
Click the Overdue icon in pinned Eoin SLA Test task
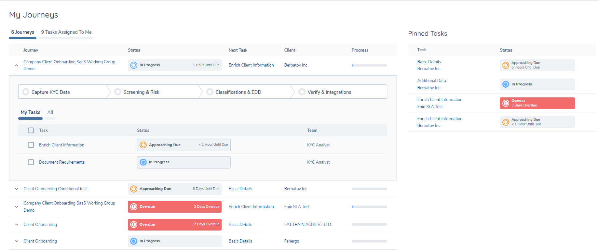tap(506, 103)
